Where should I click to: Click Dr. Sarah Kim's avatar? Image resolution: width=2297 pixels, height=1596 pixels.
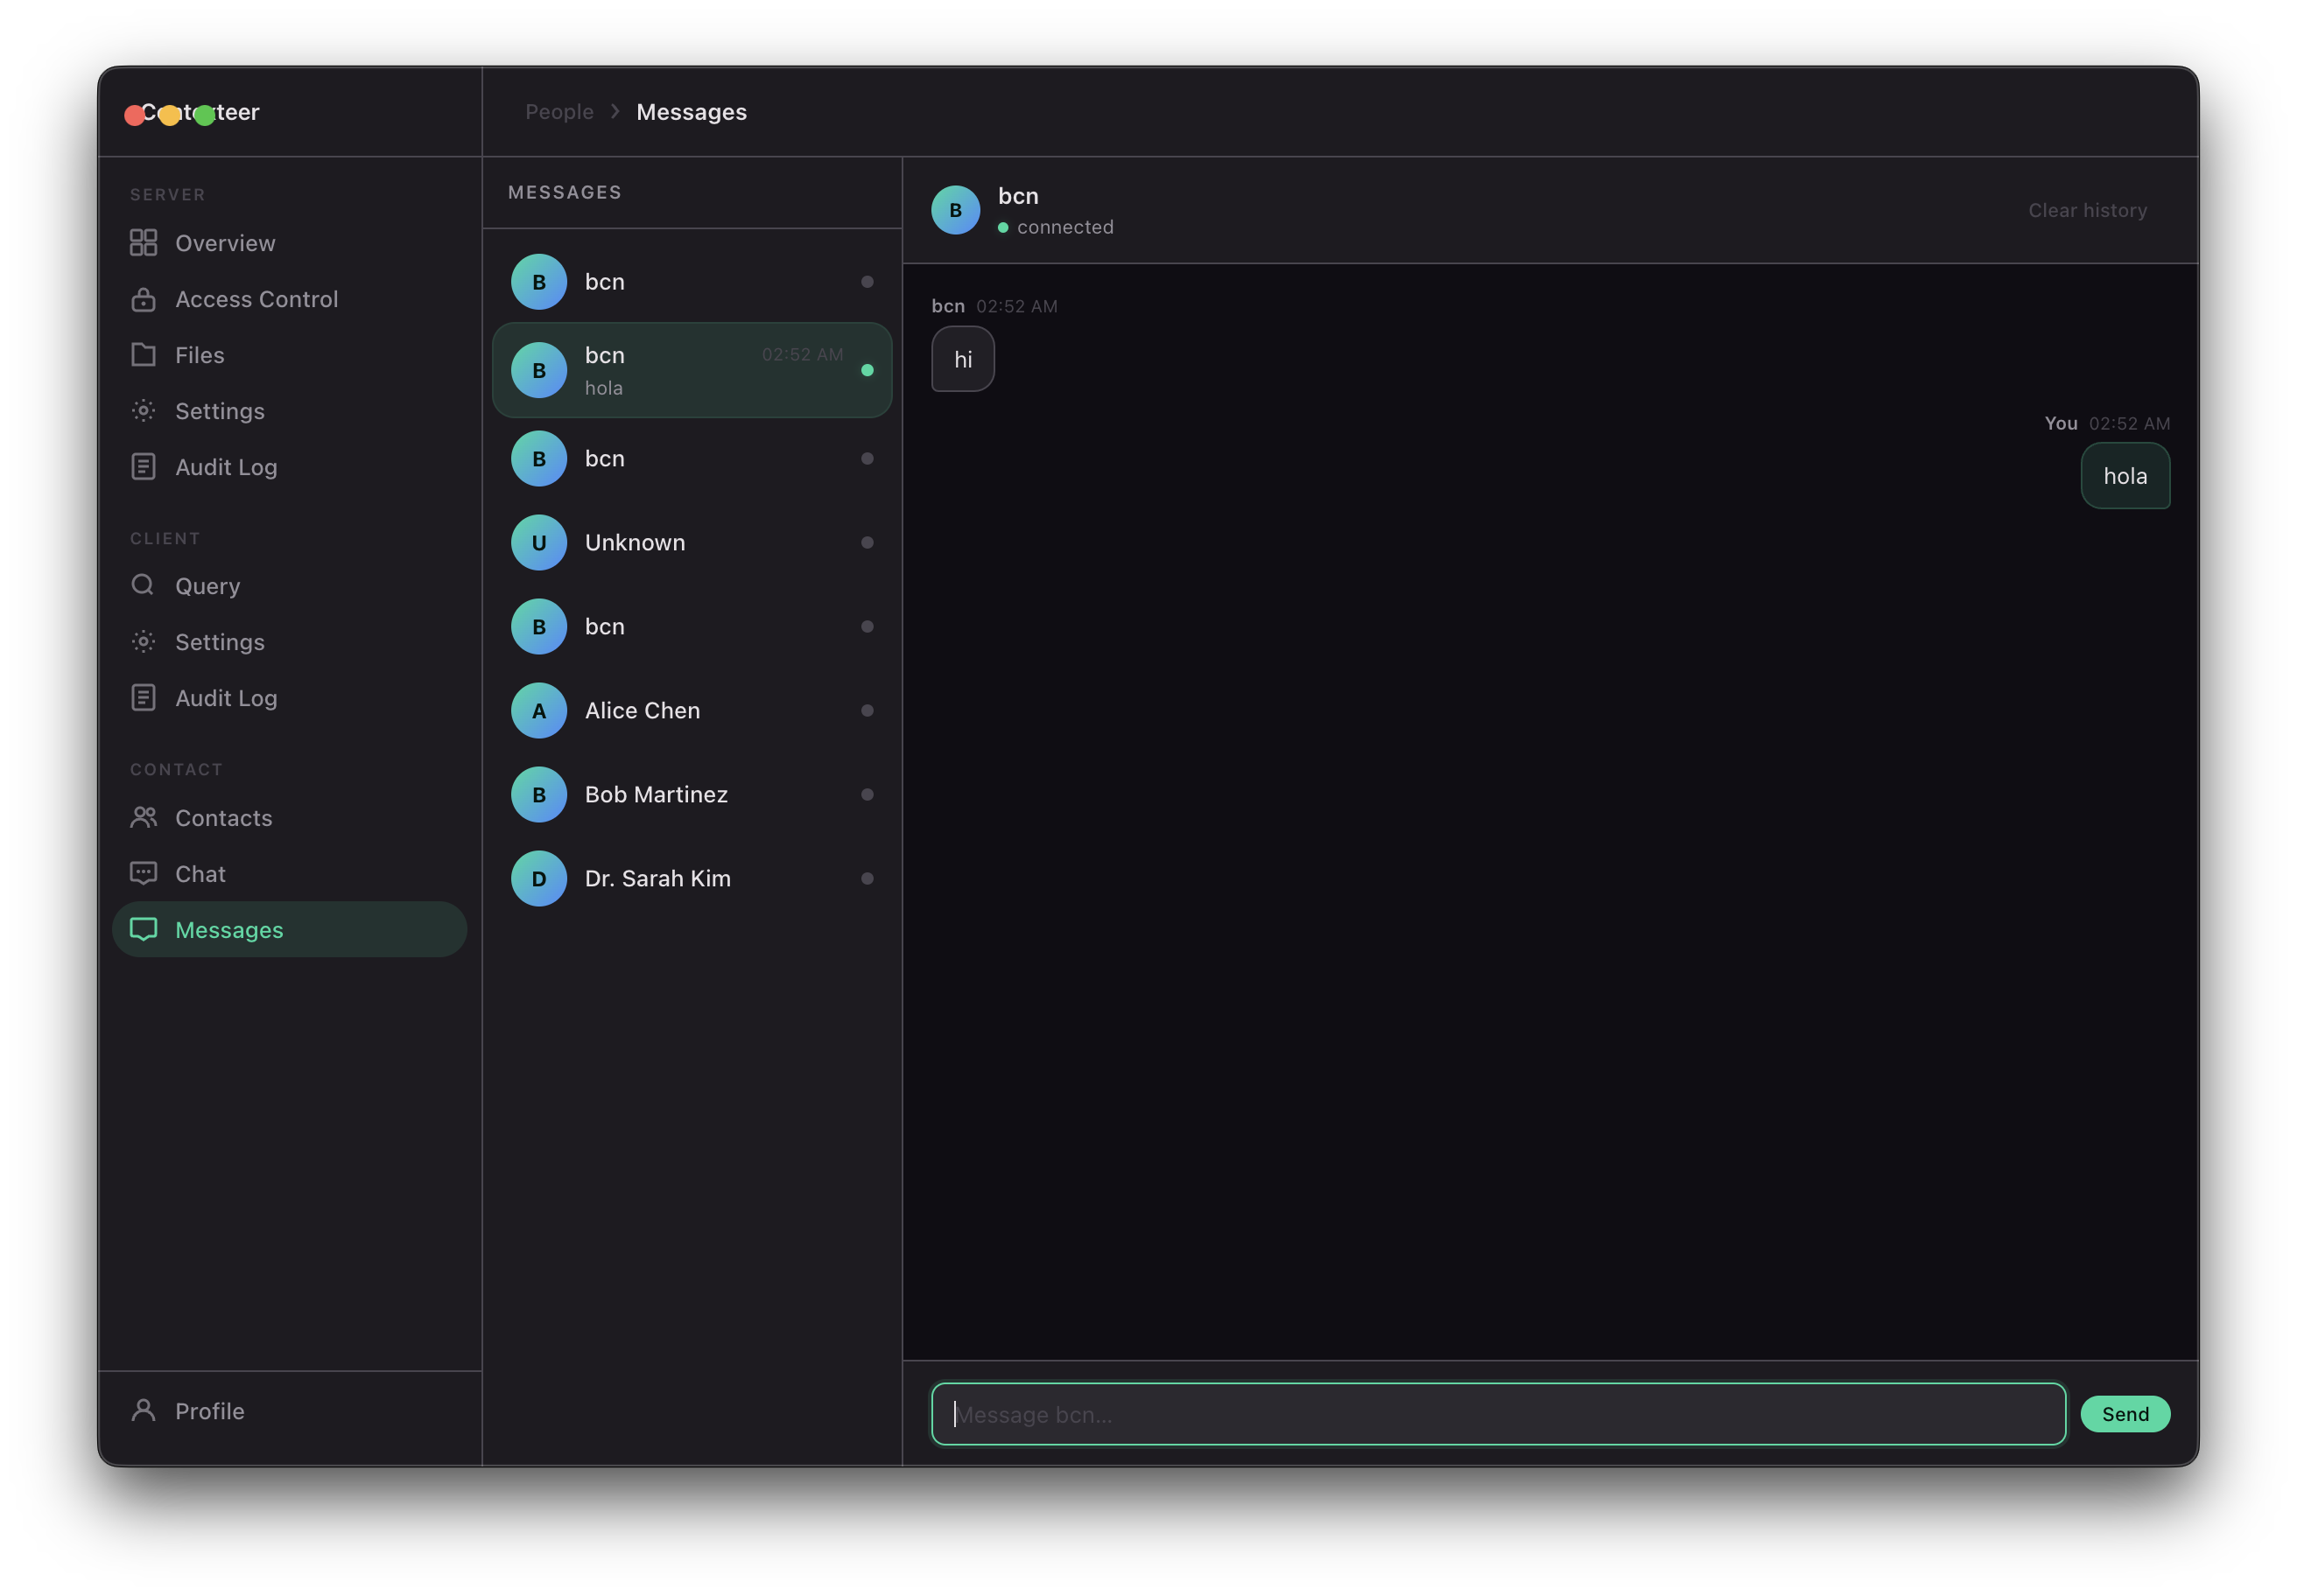click(x=539, y=879)
